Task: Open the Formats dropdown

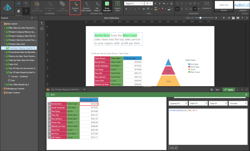Action: (238, 103)
